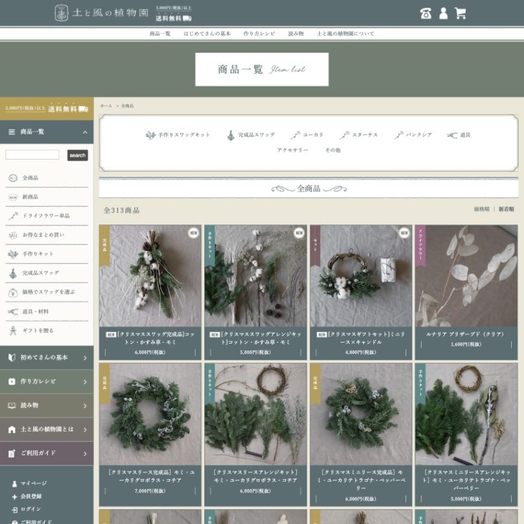
Task: Click the sidebar 全商品 ALL icon
Action: (x=13, y=178)
